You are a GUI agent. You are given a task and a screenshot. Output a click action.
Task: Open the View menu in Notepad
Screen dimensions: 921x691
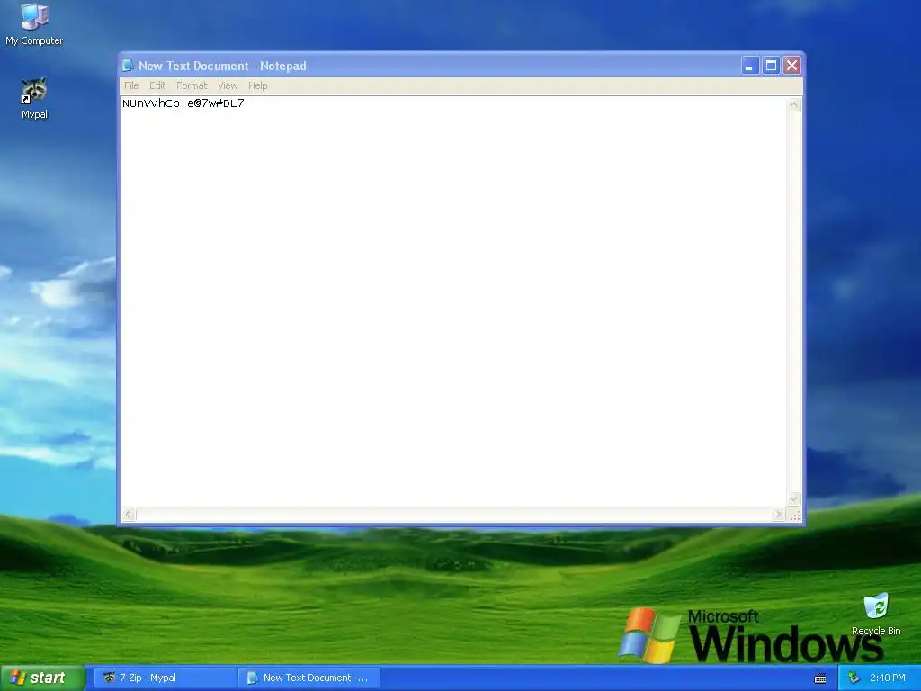coord(228,85)
